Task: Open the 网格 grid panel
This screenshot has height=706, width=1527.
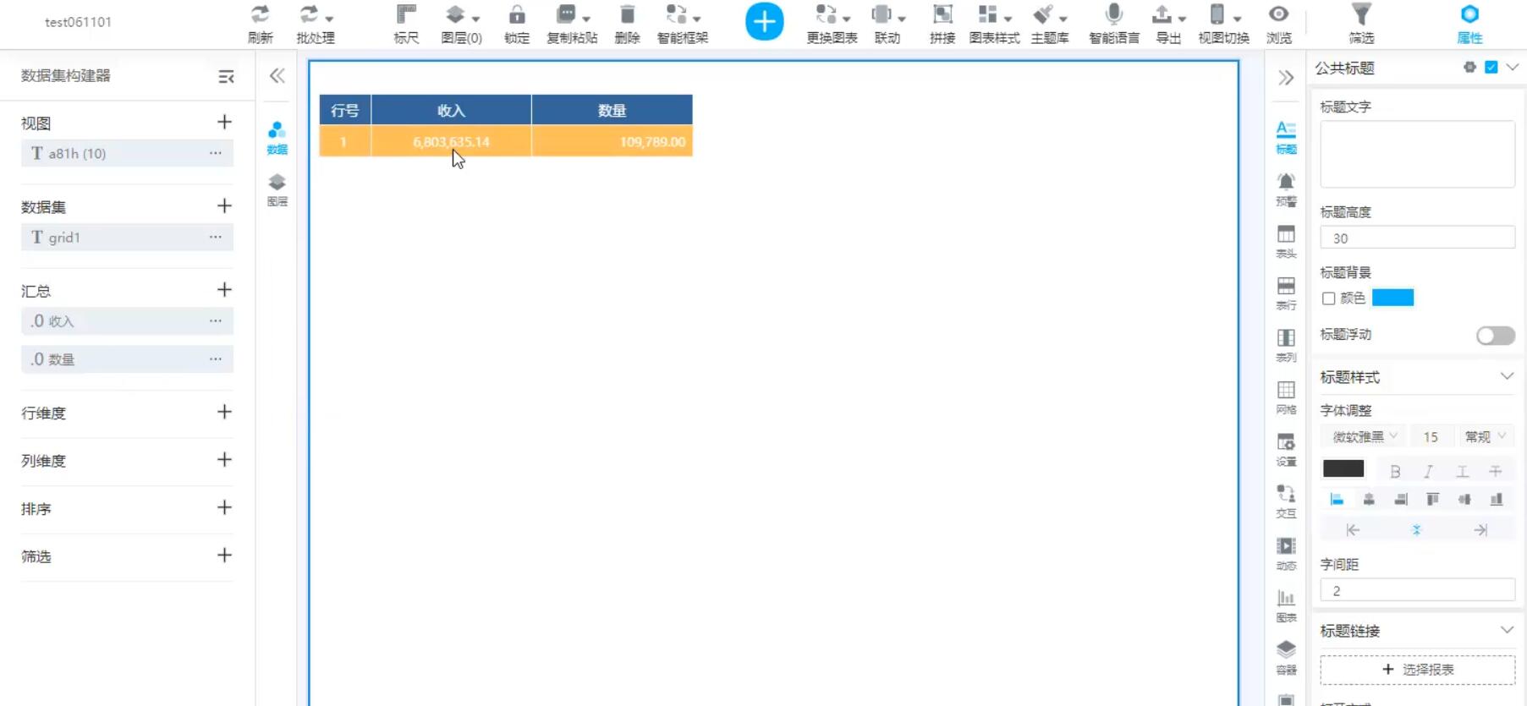Action: [1286, 397]
